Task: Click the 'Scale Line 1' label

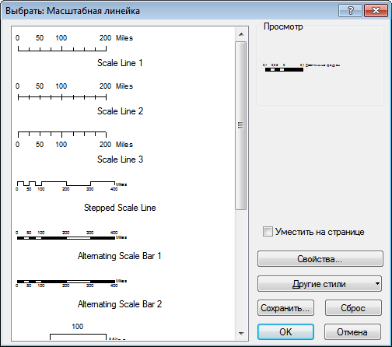Action: [120, 63]
